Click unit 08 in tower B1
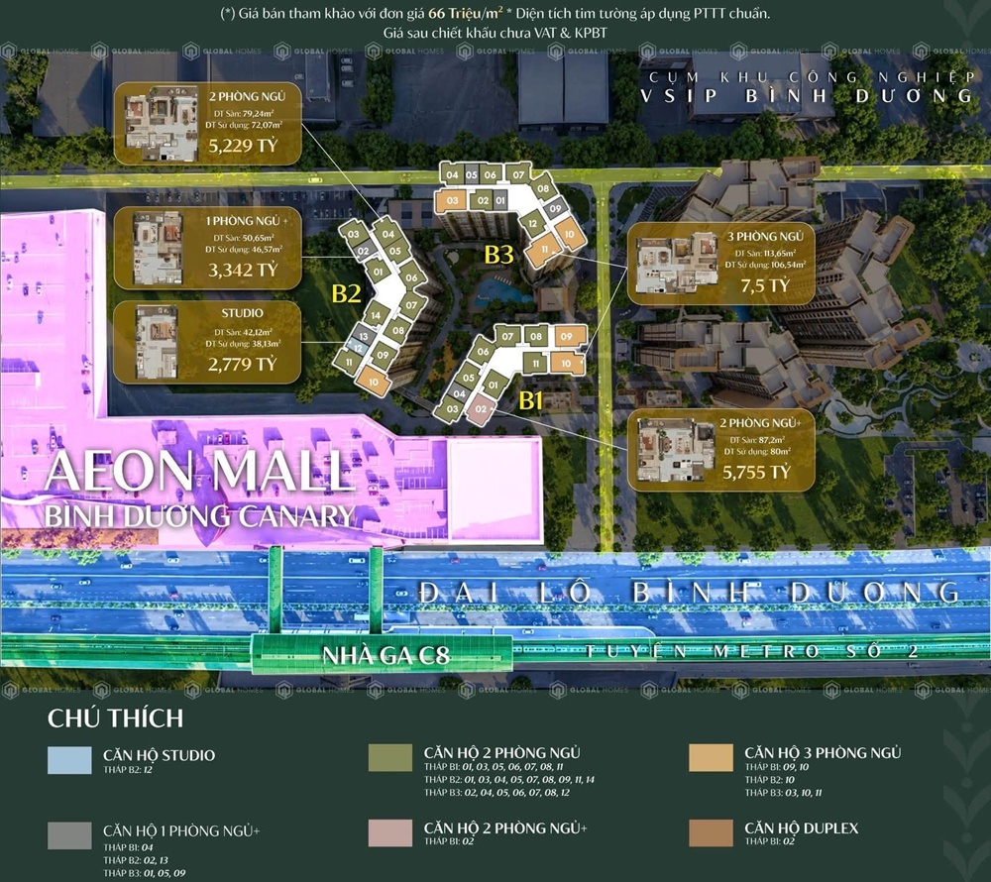The height and width of the screenshot is (882, 991). pos(536,337)
